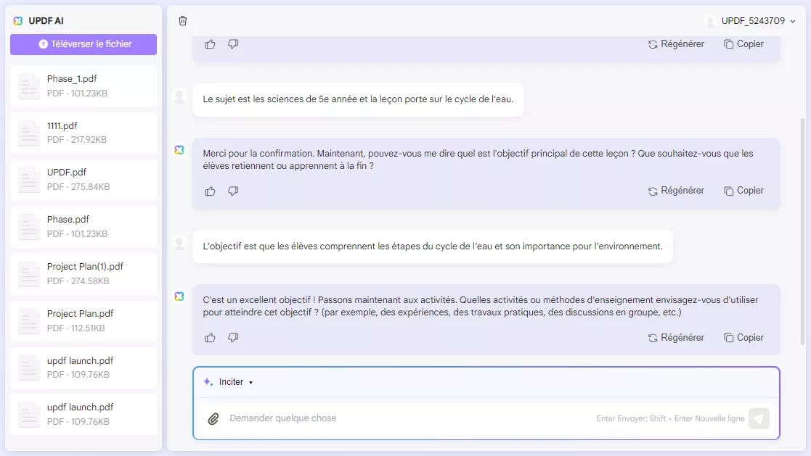Copy the latest AI response
811x456 pixels.
743,337
